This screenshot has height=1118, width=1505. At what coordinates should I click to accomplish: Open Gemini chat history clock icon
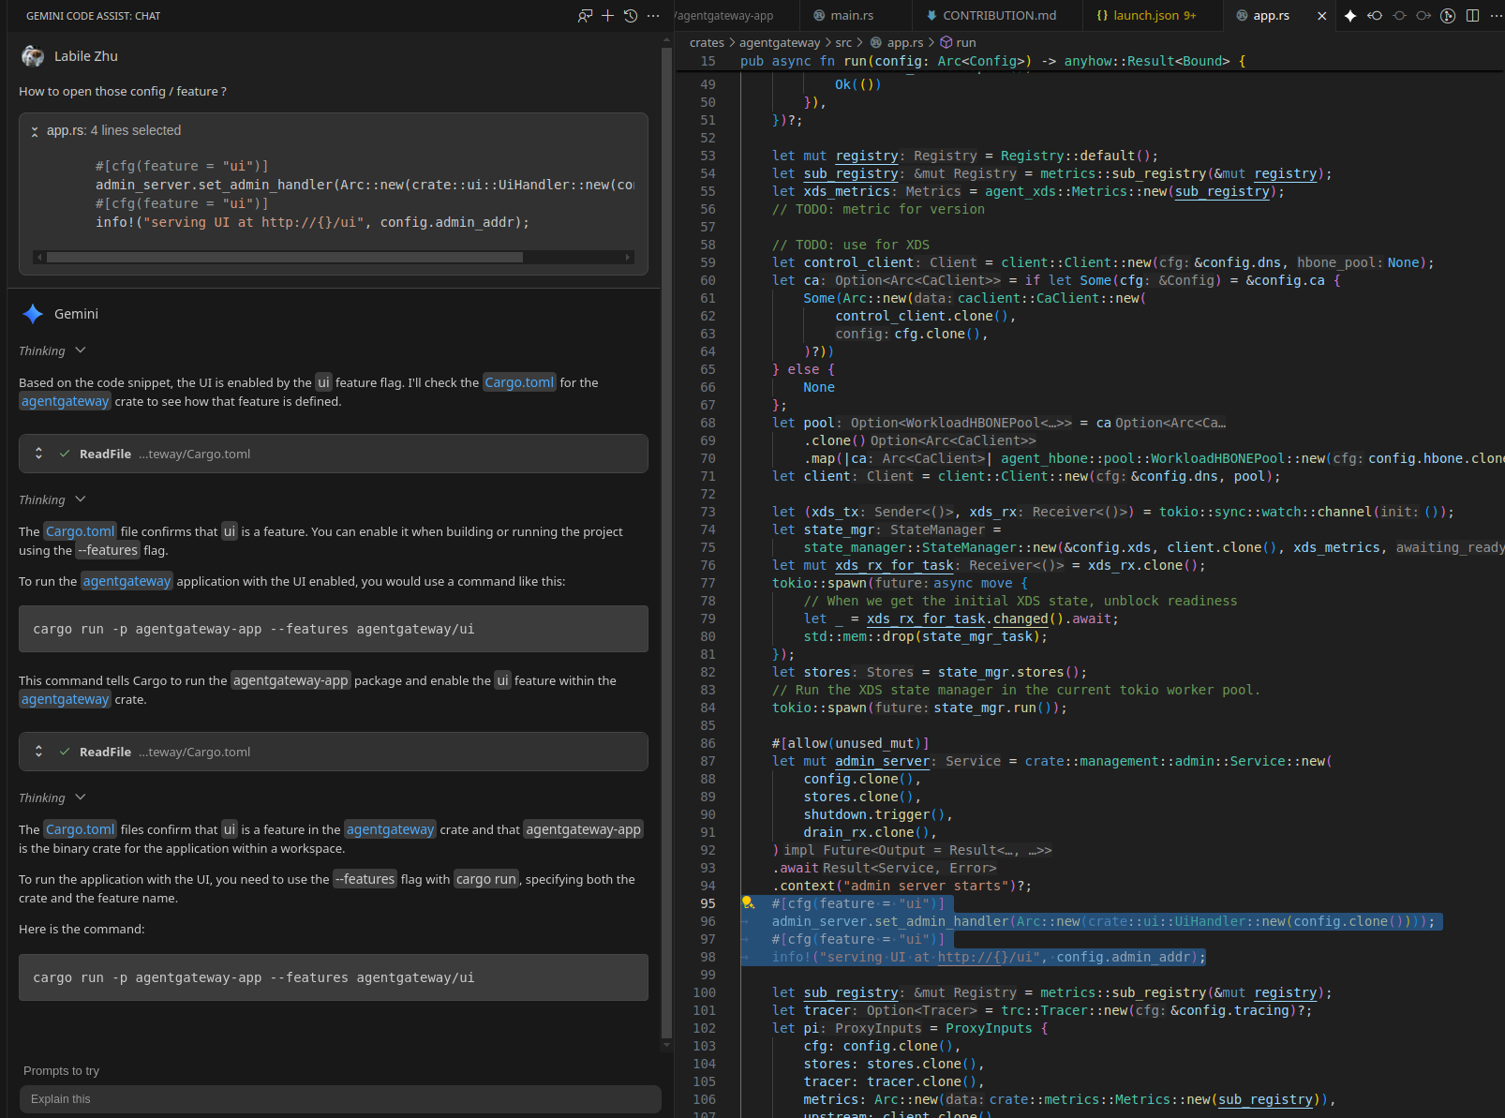pos(631,16)
